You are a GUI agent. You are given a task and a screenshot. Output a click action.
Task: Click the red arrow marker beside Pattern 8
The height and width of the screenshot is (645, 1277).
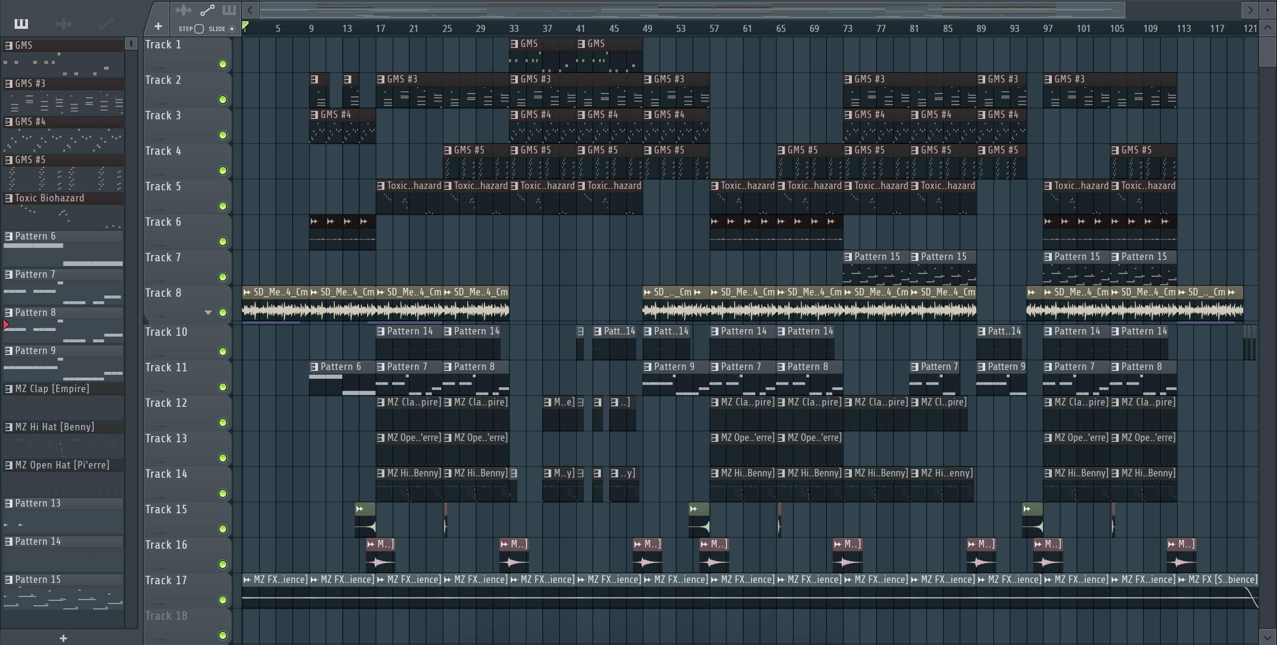(x=5, y=325)
